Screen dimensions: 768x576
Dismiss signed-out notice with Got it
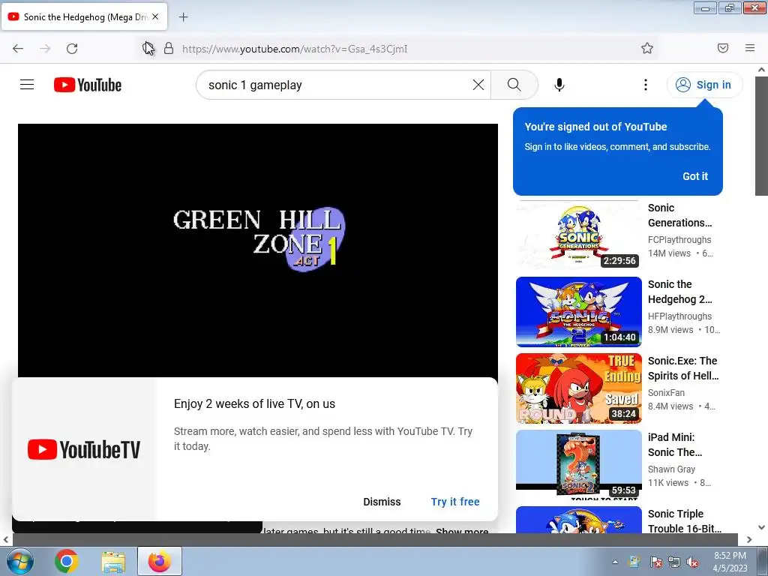[695, 176]
